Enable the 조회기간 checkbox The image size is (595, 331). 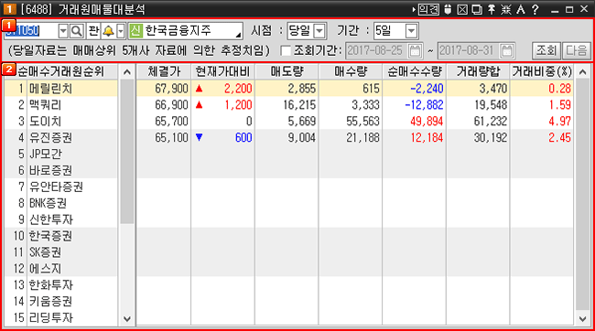(286, 51)
